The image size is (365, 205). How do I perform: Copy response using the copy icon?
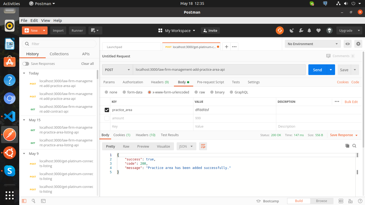(x=347, y=146)
